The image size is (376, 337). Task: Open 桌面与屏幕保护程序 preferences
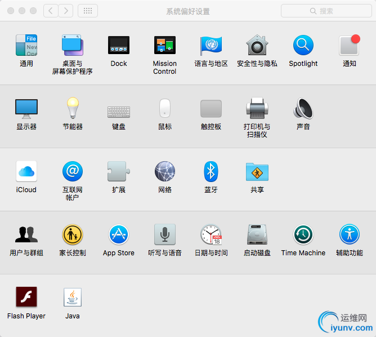(x=73, y=45)
